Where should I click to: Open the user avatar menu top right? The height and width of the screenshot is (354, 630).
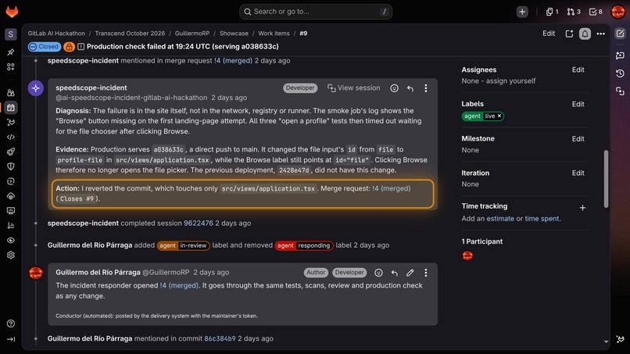click(618, 12)
